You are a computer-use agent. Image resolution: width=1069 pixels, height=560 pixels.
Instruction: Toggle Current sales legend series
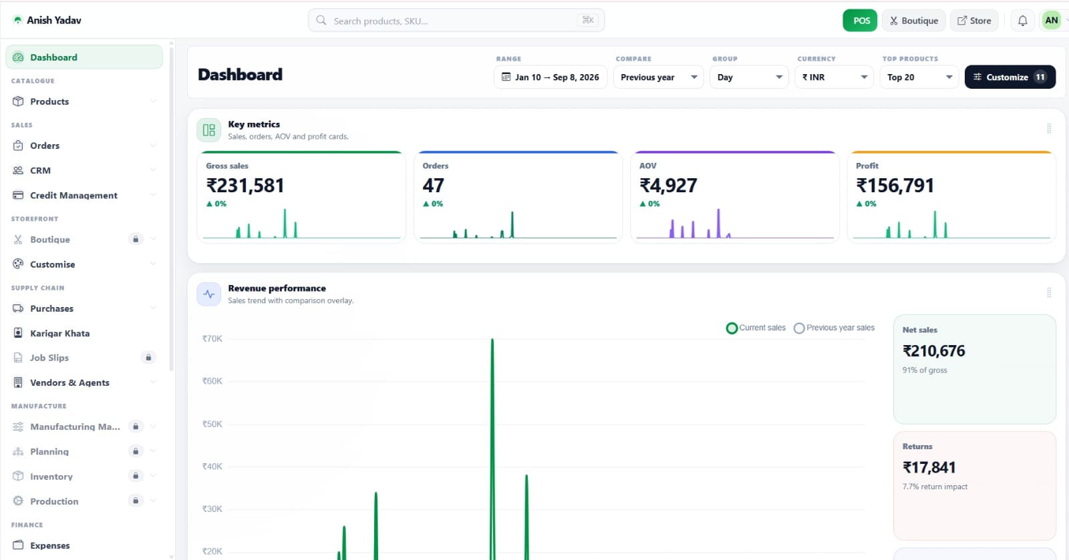(756, 328)
